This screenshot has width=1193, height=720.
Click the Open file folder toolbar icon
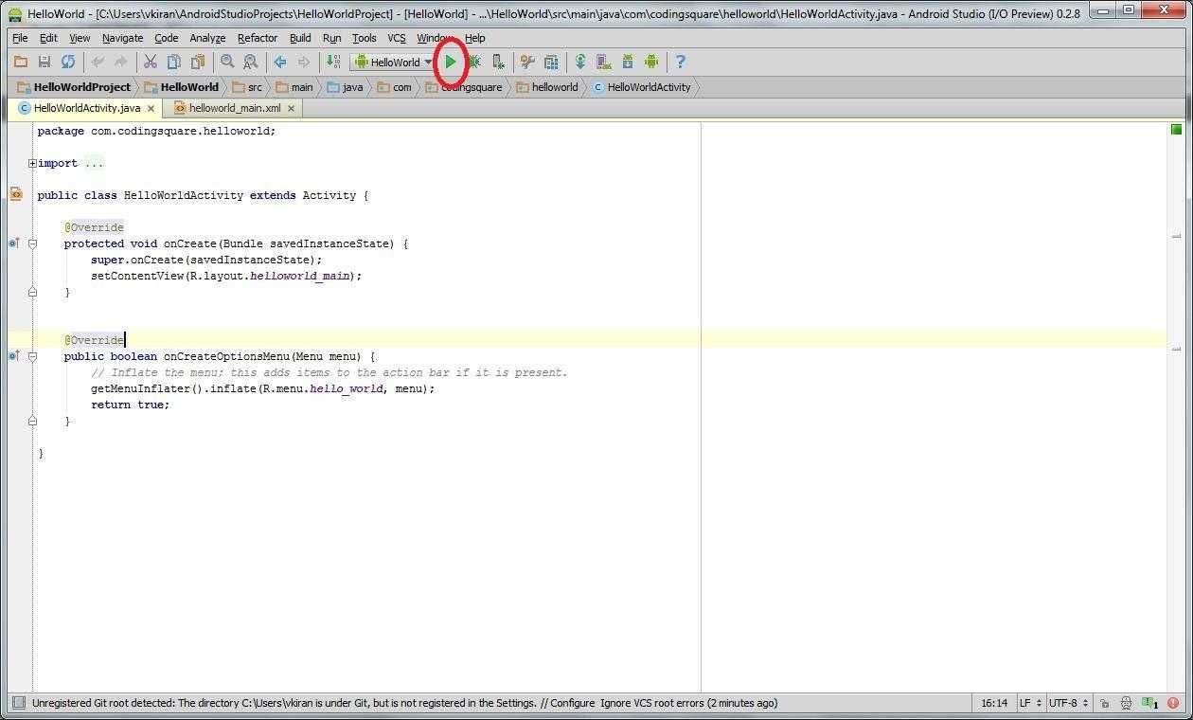coord(20,62)
